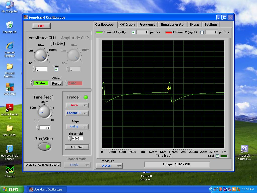Open AVG 2013 desktop shortcut
257x193 pixels.
(10, 87)
